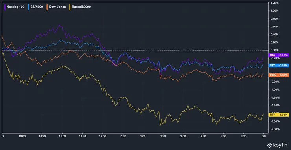
Task: Select the S&P 500 legend entry
Action: click(x=35, y=7)
